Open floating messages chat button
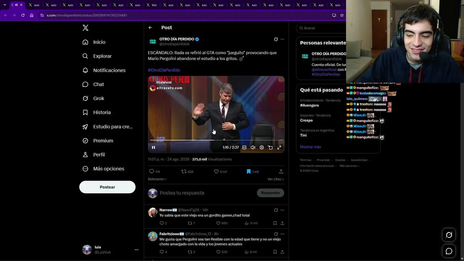This screenshot has width=464, height=261. coord(449,251)
